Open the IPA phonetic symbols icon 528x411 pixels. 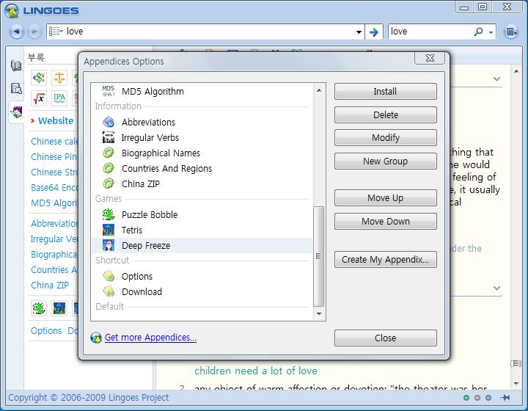[x=59, y=98]
